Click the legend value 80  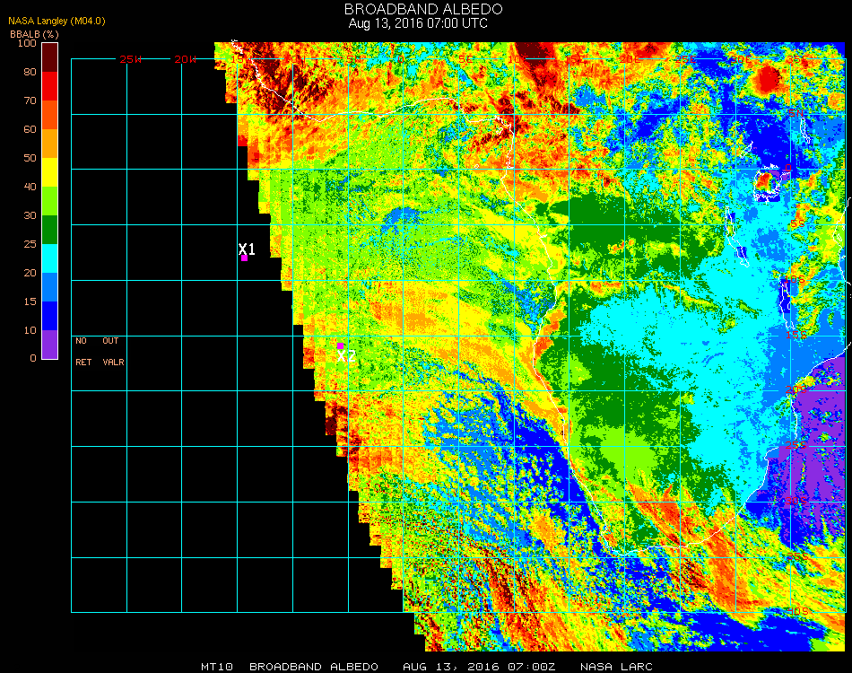(x=30, y=72)
